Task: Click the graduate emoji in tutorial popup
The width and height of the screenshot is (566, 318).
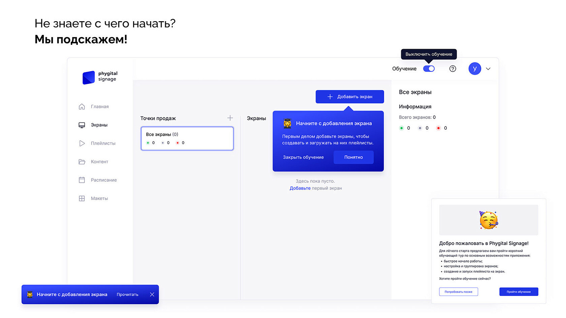Action: tap(287, 123)
